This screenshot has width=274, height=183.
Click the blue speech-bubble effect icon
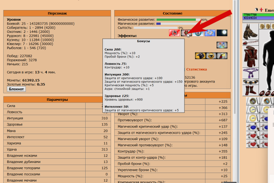tap(210, 33)
